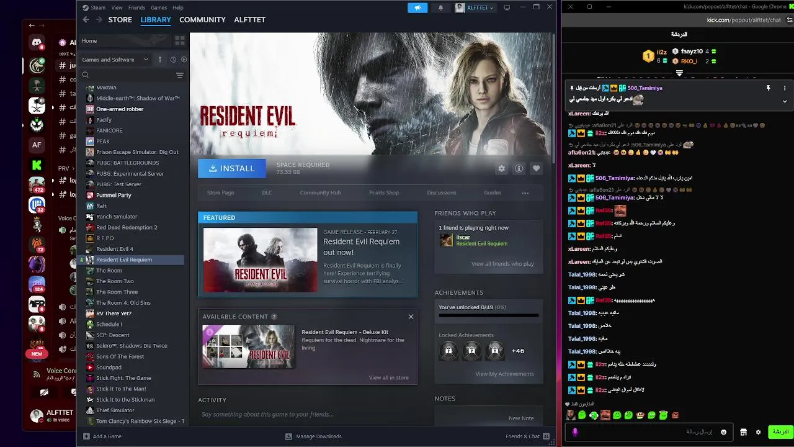Screen dimensions: 794x447
Task: Open the Steam menu
Action: [x=98, y=7]
